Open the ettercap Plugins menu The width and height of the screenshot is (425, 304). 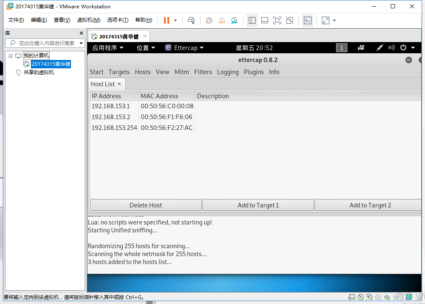pos(254,72)
